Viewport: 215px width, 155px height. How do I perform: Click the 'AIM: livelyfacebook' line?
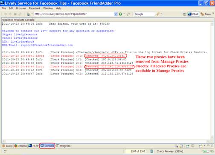click(18, 42)
